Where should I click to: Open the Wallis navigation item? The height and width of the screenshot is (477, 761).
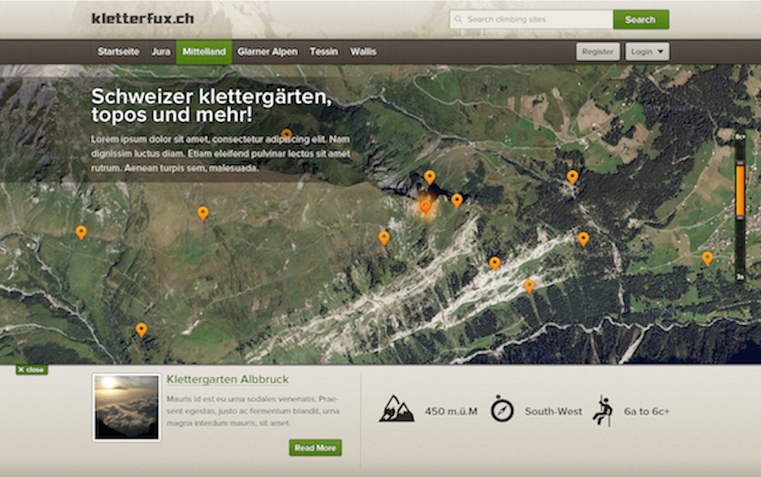[363, 51]
